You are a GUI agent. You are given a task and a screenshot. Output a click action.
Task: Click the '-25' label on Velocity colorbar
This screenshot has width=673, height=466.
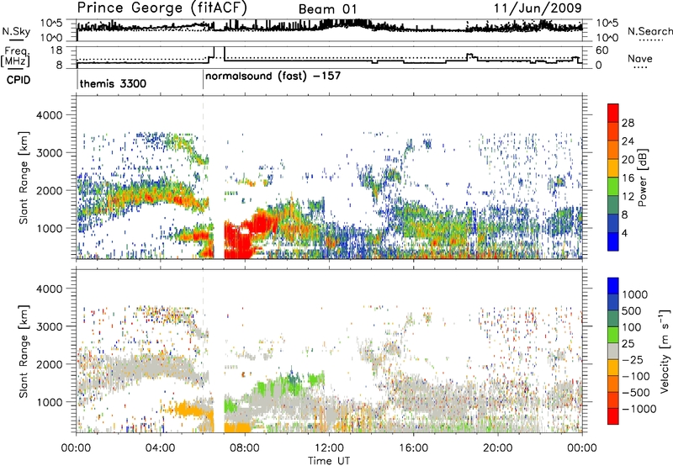(634, 359)
